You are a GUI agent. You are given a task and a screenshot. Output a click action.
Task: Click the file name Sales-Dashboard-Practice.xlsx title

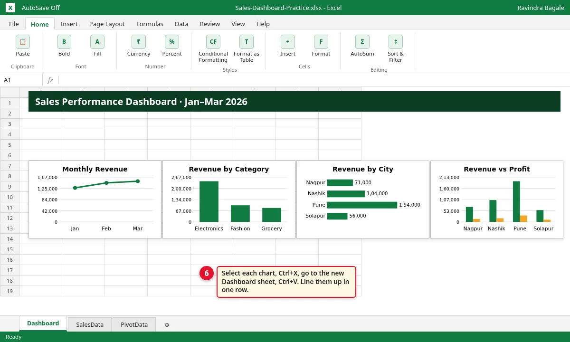click(x=288, y=8)
